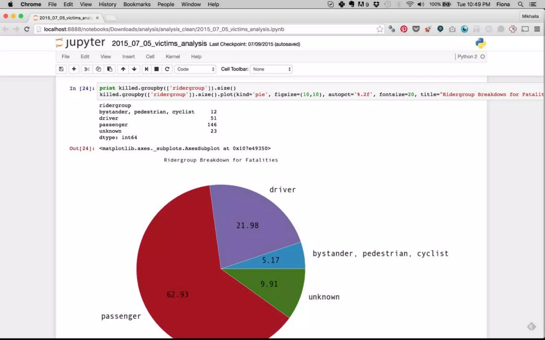545x340 pixels.
Task: Paste cell below icon
Action: coord(110,69)
